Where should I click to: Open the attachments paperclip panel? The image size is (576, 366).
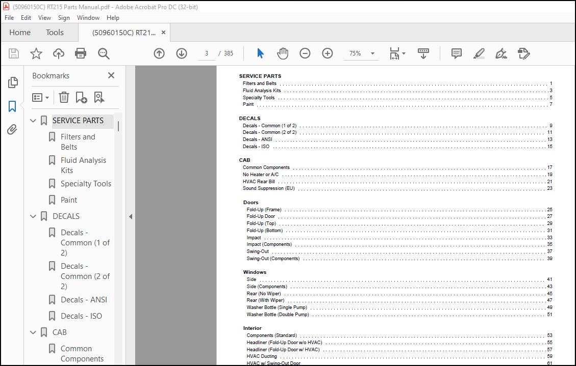[12, 130]
